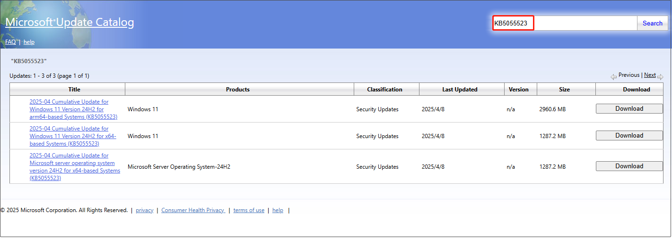
Task: Download the arm64 2960.6 MB update
Action: click(x=629, y=108)
